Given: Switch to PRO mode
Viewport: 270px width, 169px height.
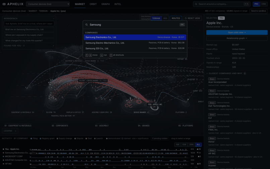Looking at the screenshot, I should 256,4.
